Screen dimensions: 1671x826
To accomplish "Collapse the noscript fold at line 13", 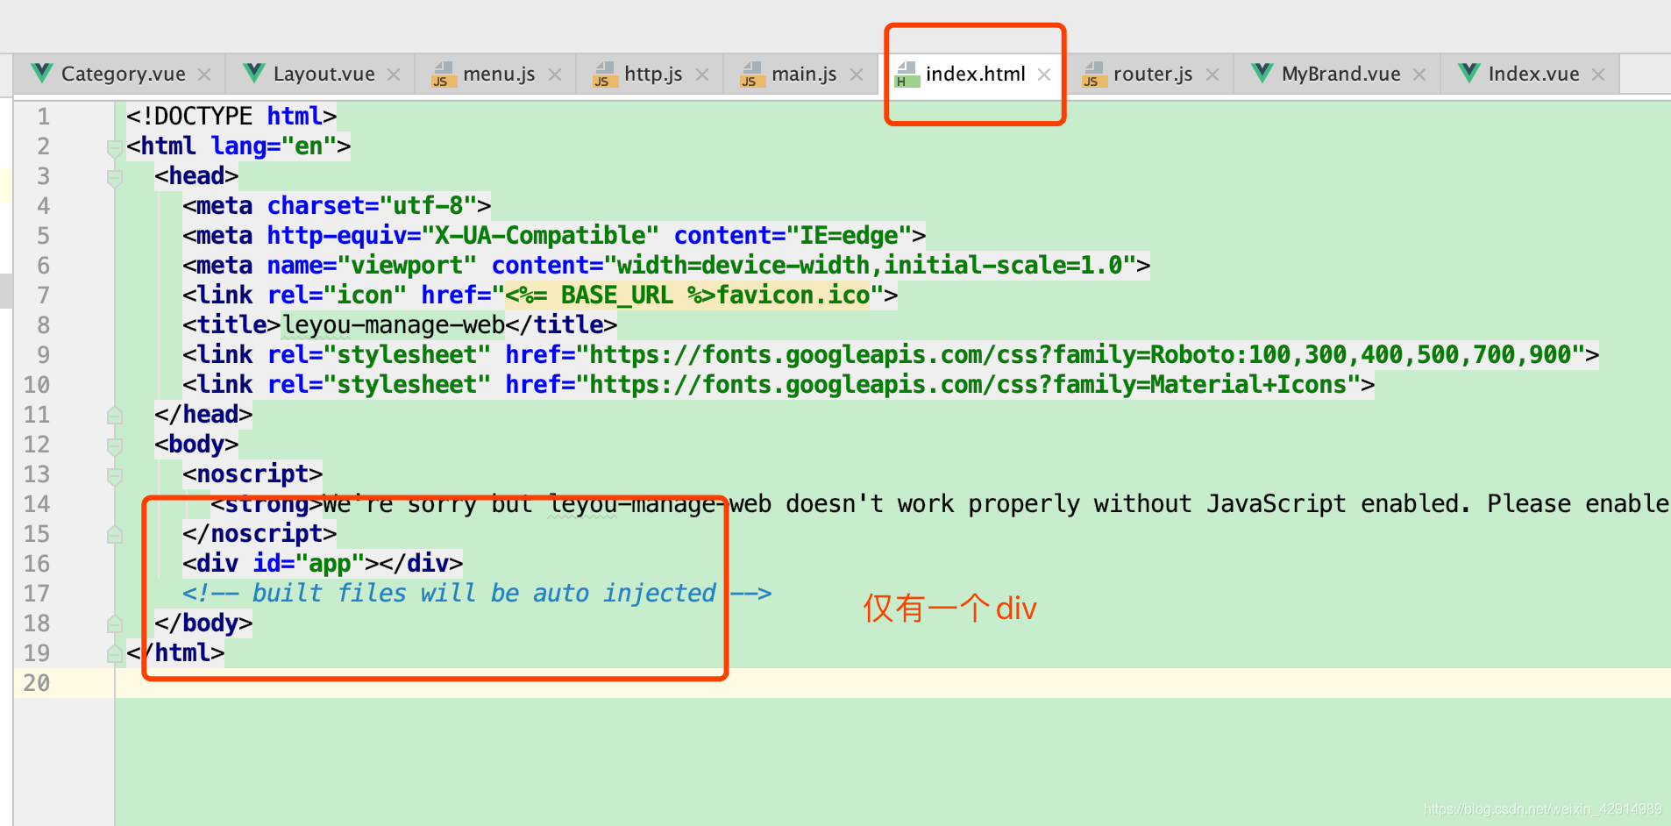I will coord(114,475).
